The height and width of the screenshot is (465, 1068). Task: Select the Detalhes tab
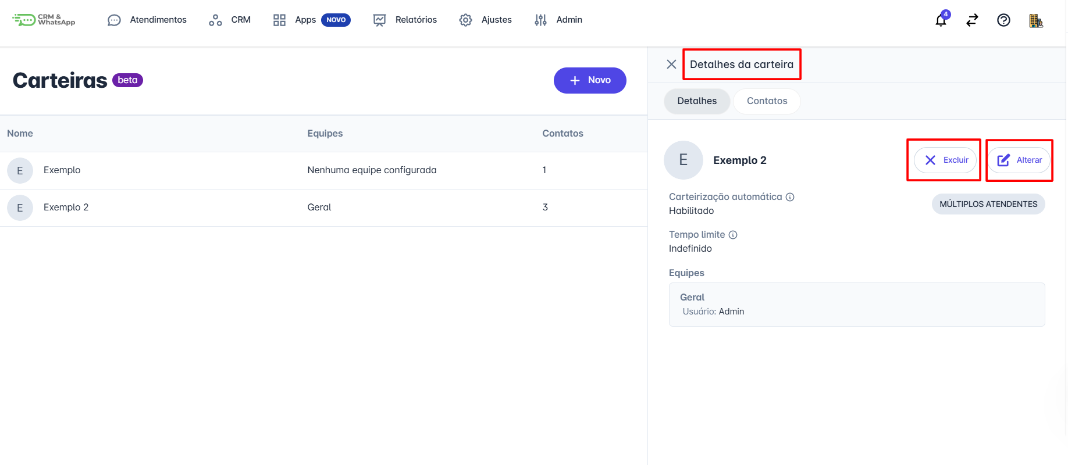coord(697,101)
